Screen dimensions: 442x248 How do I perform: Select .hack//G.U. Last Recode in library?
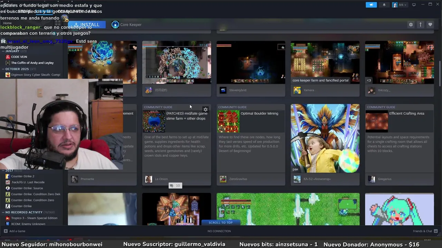[x=28, y=182]
